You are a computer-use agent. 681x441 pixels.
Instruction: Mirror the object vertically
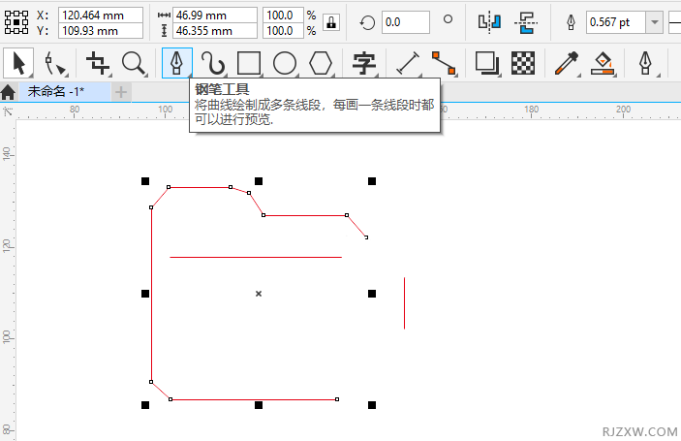coord(526,22)
